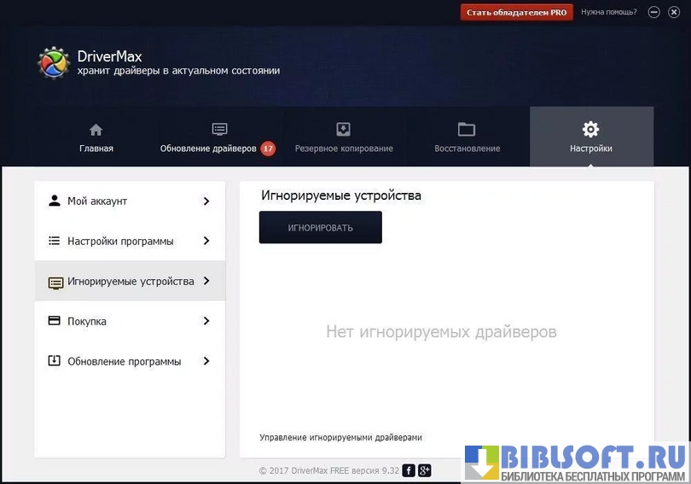691x484 pixels.
Task: Click the Home house icon
Action: point(96,130)
